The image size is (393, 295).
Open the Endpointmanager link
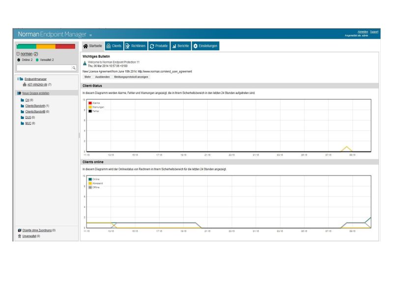coord(35,79)
